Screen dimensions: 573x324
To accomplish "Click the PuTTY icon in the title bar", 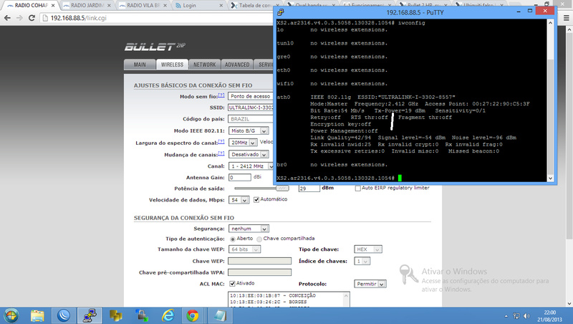I will [281, 12].
